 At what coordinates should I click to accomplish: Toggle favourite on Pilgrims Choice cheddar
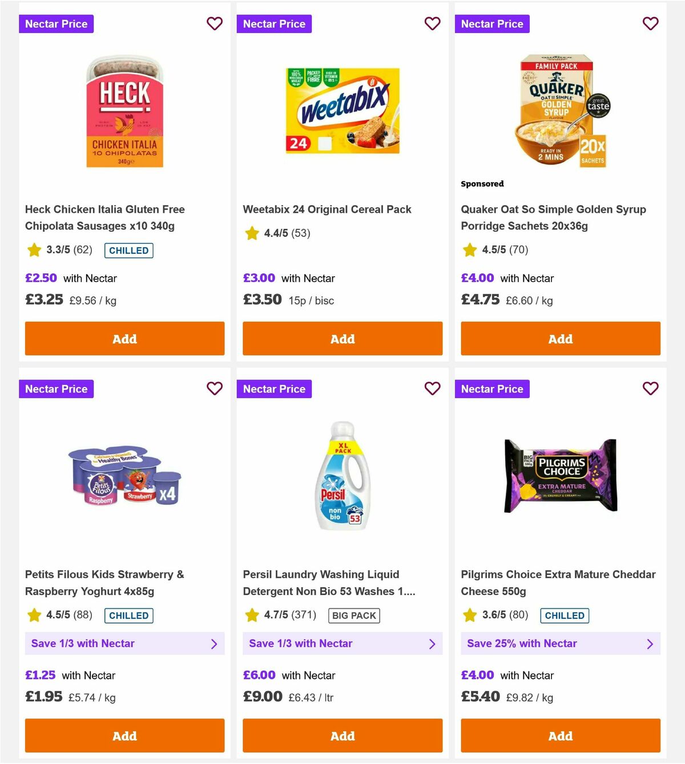coord(650,389)
